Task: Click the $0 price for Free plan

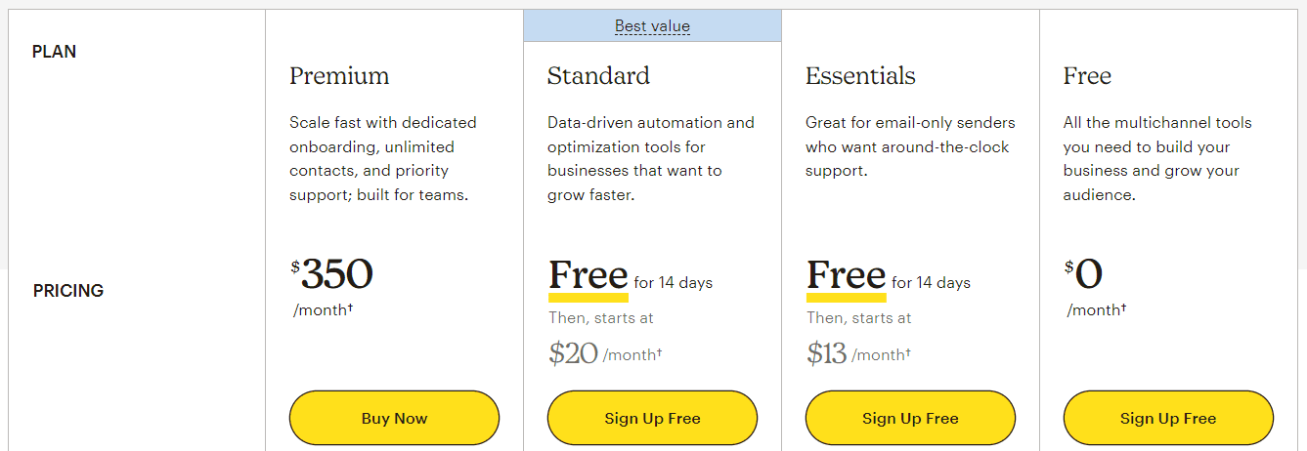Action: [1084, 274]
